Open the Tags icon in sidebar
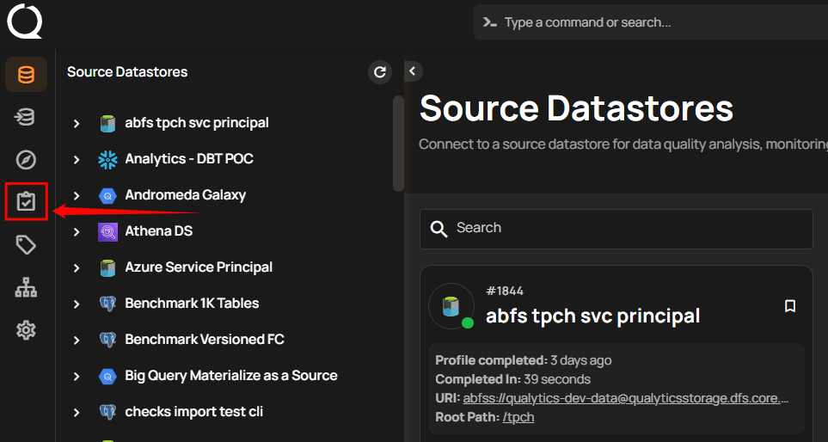The width and height of the screenshot is (828, 442). pyautogui.click(x=26, y=245)
